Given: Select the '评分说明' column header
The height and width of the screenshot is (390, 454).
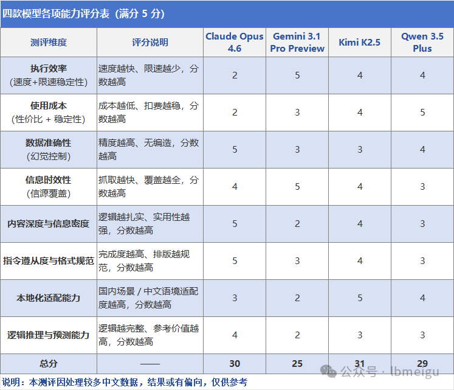Looking at the screenshot, I should (x=150, y=43).
